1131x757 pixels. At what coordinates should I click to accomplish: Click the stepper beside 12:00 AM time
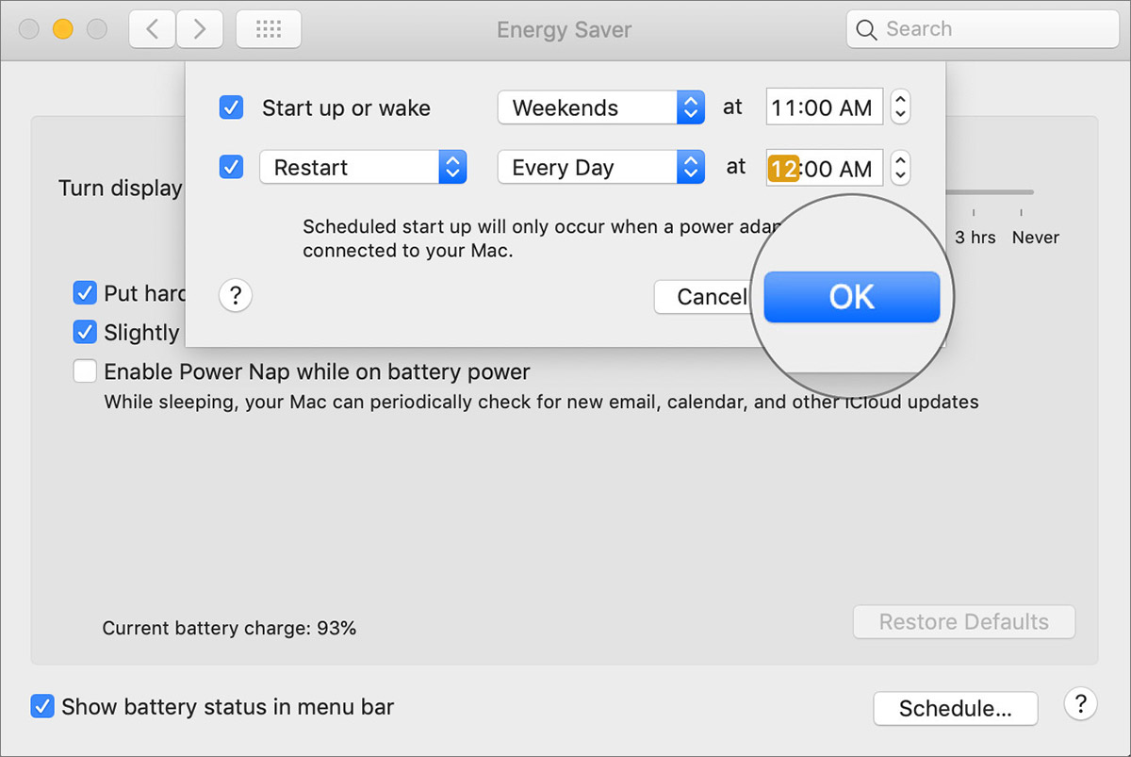[x=901, y=168]
